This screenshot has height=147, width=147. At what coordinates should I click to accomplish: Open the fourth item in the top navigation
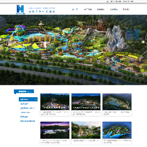tap(114, 9)
